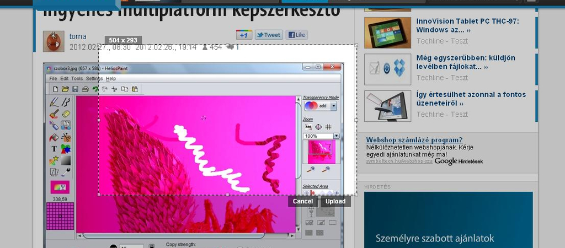
Task: Click the Dropbox article thumbnail
Action: click(x=388, y=69)
